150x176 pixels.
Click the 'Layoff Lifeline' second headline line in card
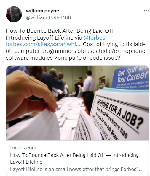point(26,162)
